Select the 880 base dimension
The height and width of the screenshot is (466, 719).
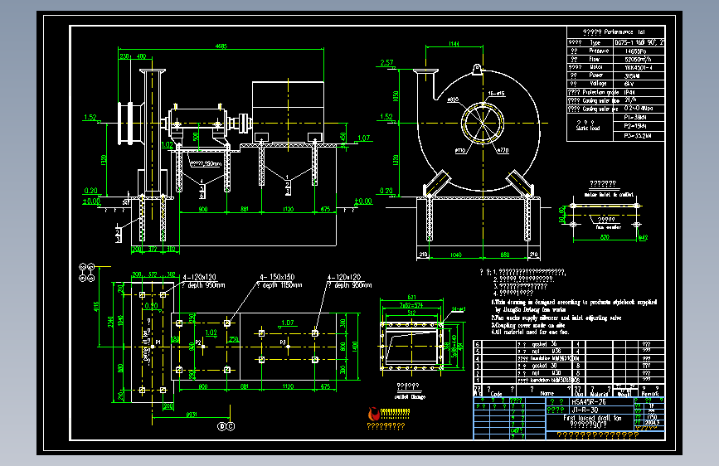click(x=504, y=255)
